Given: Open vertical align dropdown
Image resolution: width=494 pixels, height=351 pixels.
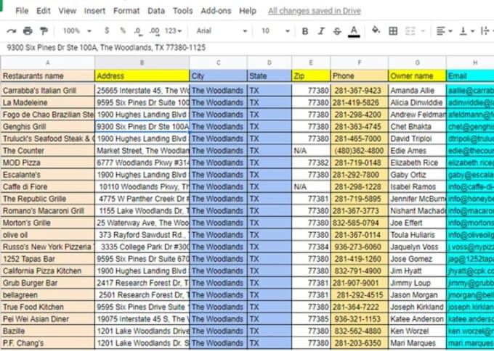Looking at the screenshot, I should click(467, 31).
